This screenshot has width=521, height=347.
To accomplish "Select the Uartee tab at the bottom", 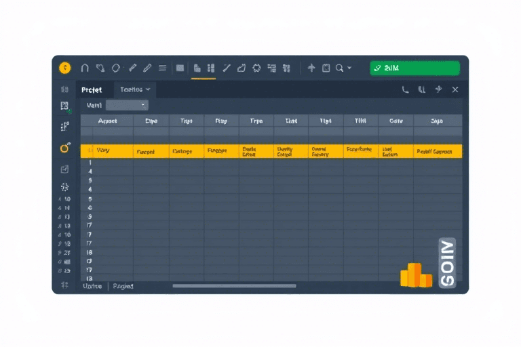I will [x=92, y=286].
